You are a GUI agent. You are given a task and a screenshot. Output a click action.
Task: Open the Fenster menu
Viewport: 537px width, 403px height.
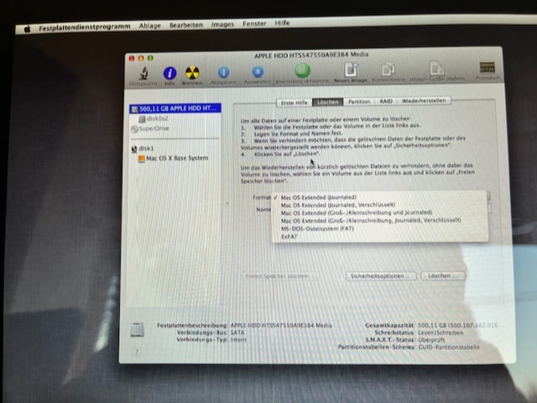(x=254, y=24)
